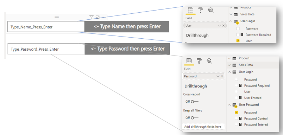Click the visual's drag handle grip lines

pyautogui.click(x=57, y=17)
